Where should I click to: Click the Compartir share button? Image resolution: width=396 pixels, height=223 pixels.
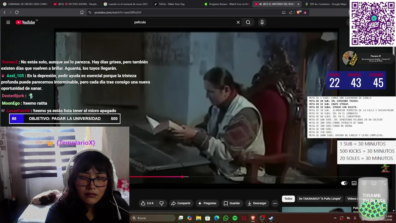181,203
